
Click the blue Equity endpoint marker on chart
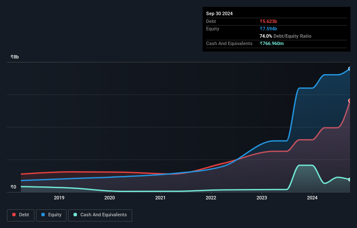coord(350,68)
